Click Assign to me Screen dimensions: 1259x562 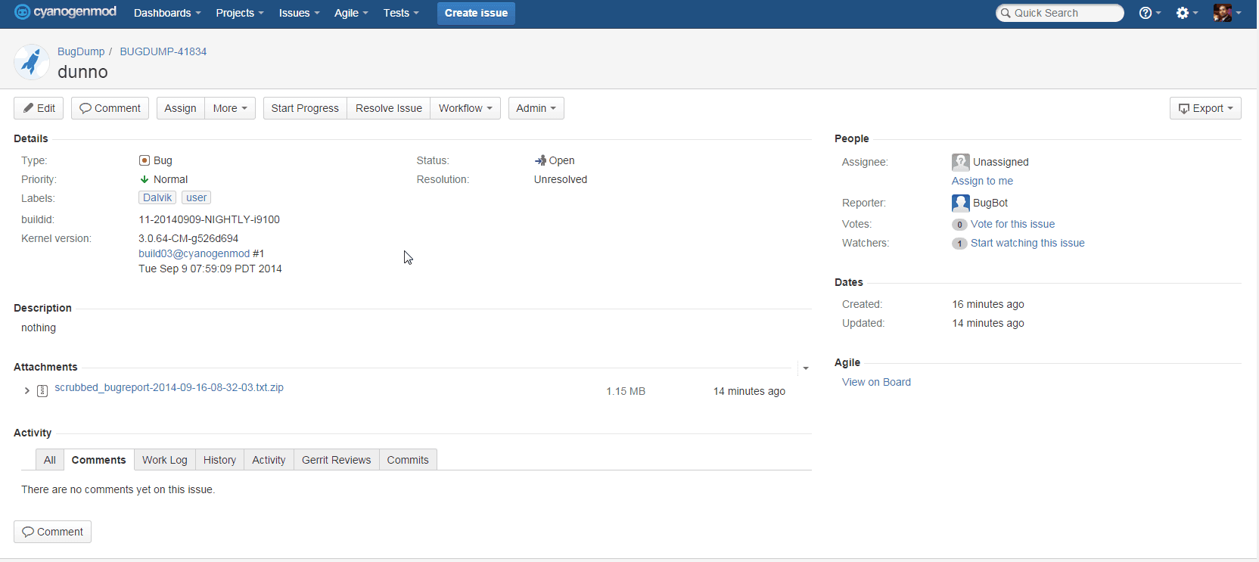[982, 181]
